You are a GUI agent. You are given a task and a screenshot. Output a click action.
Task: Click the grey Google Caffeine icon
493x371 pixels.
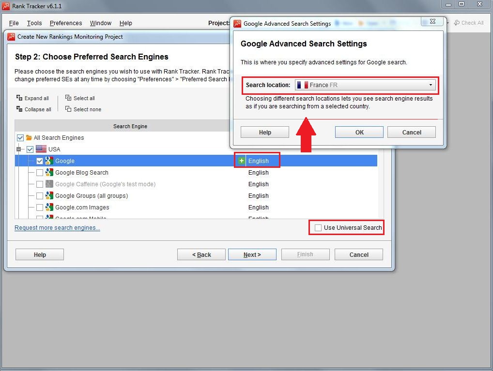(x=49, y=184)
